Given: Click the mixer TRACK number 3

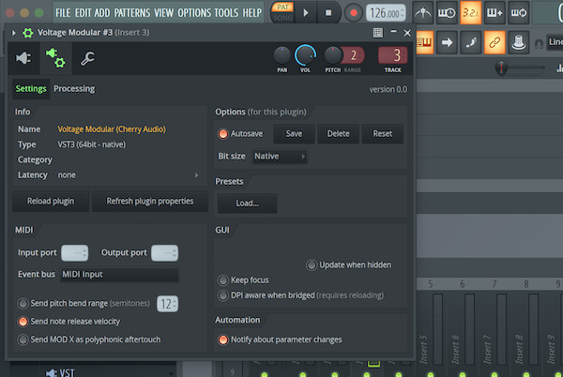Looking at the screenshot, I should tap(393, 55).
